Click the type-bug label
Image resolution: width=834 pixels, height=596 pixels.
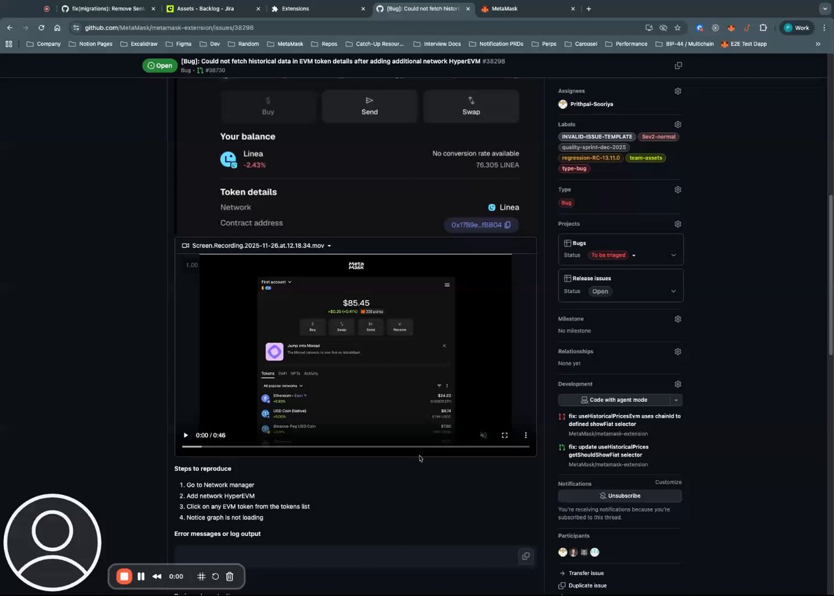tap(574, 168)
